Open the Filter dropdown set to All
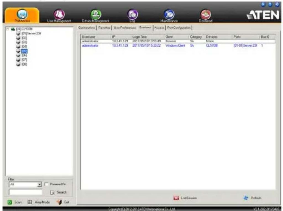283x211 pixels. click(25, 184)
